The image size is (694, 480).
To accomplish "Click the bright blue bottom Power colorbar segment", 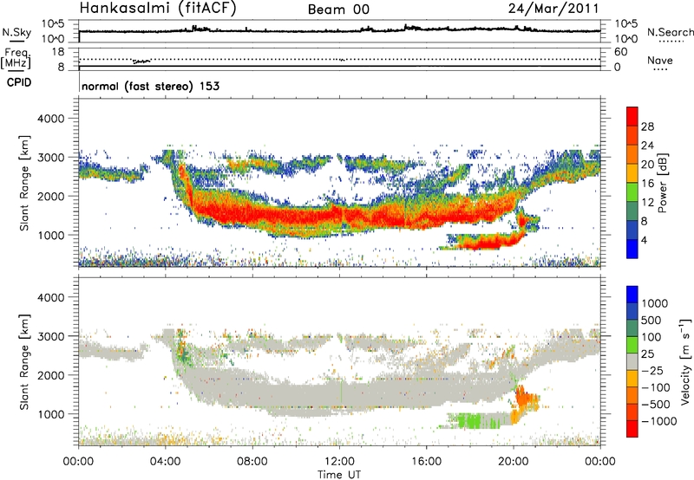I will (632, 249).
